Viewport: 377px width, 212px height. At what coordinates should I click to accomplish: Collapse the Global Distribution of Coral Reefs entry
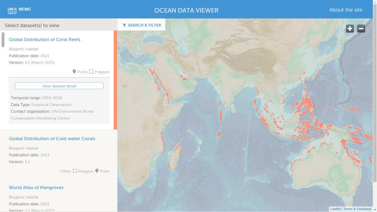[44, 39]
